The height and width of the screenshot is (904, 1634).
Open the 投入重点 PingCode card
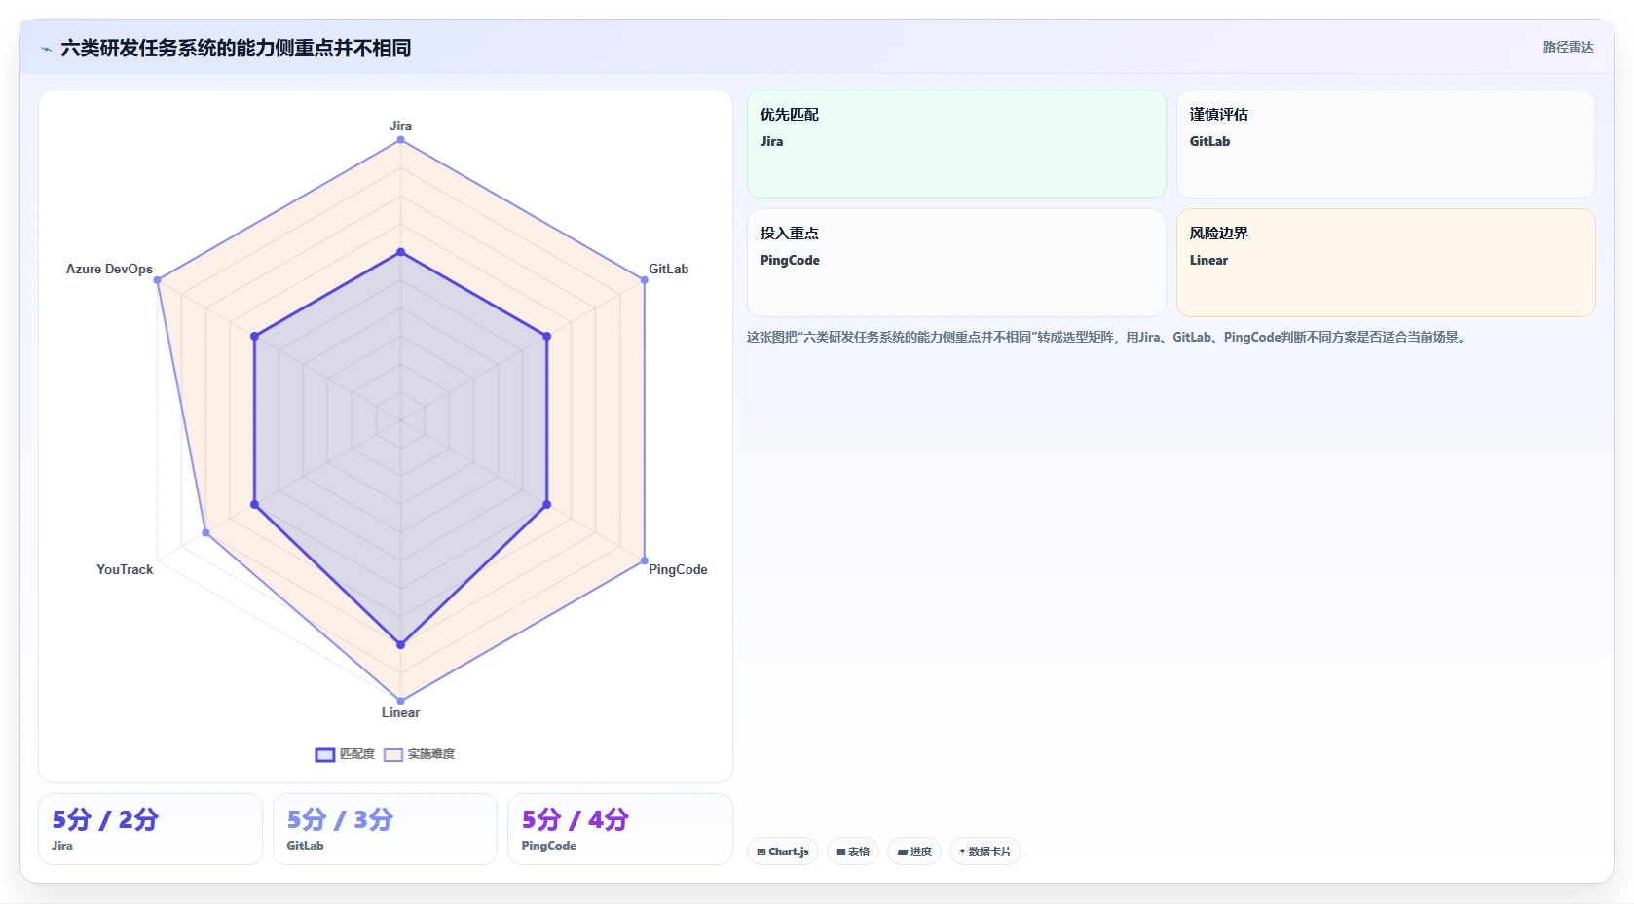pos(956,263)
